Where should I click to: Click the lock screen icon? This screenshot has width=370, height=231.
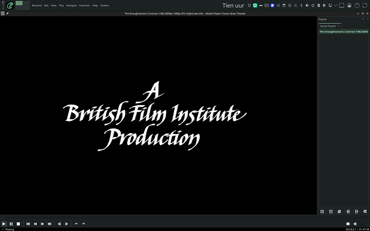349,5
